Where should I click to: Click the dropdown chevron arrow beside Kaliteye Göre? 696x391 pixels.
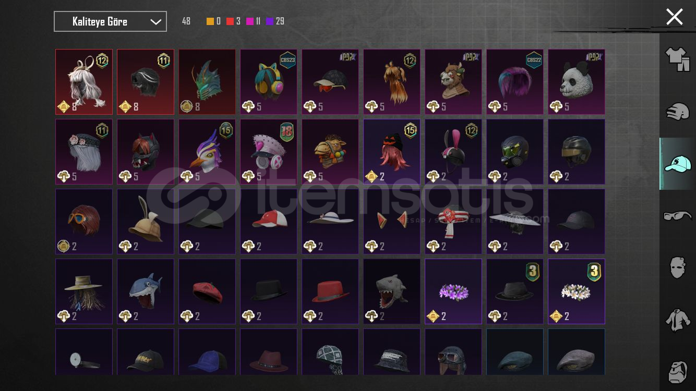tap(155, 22)
